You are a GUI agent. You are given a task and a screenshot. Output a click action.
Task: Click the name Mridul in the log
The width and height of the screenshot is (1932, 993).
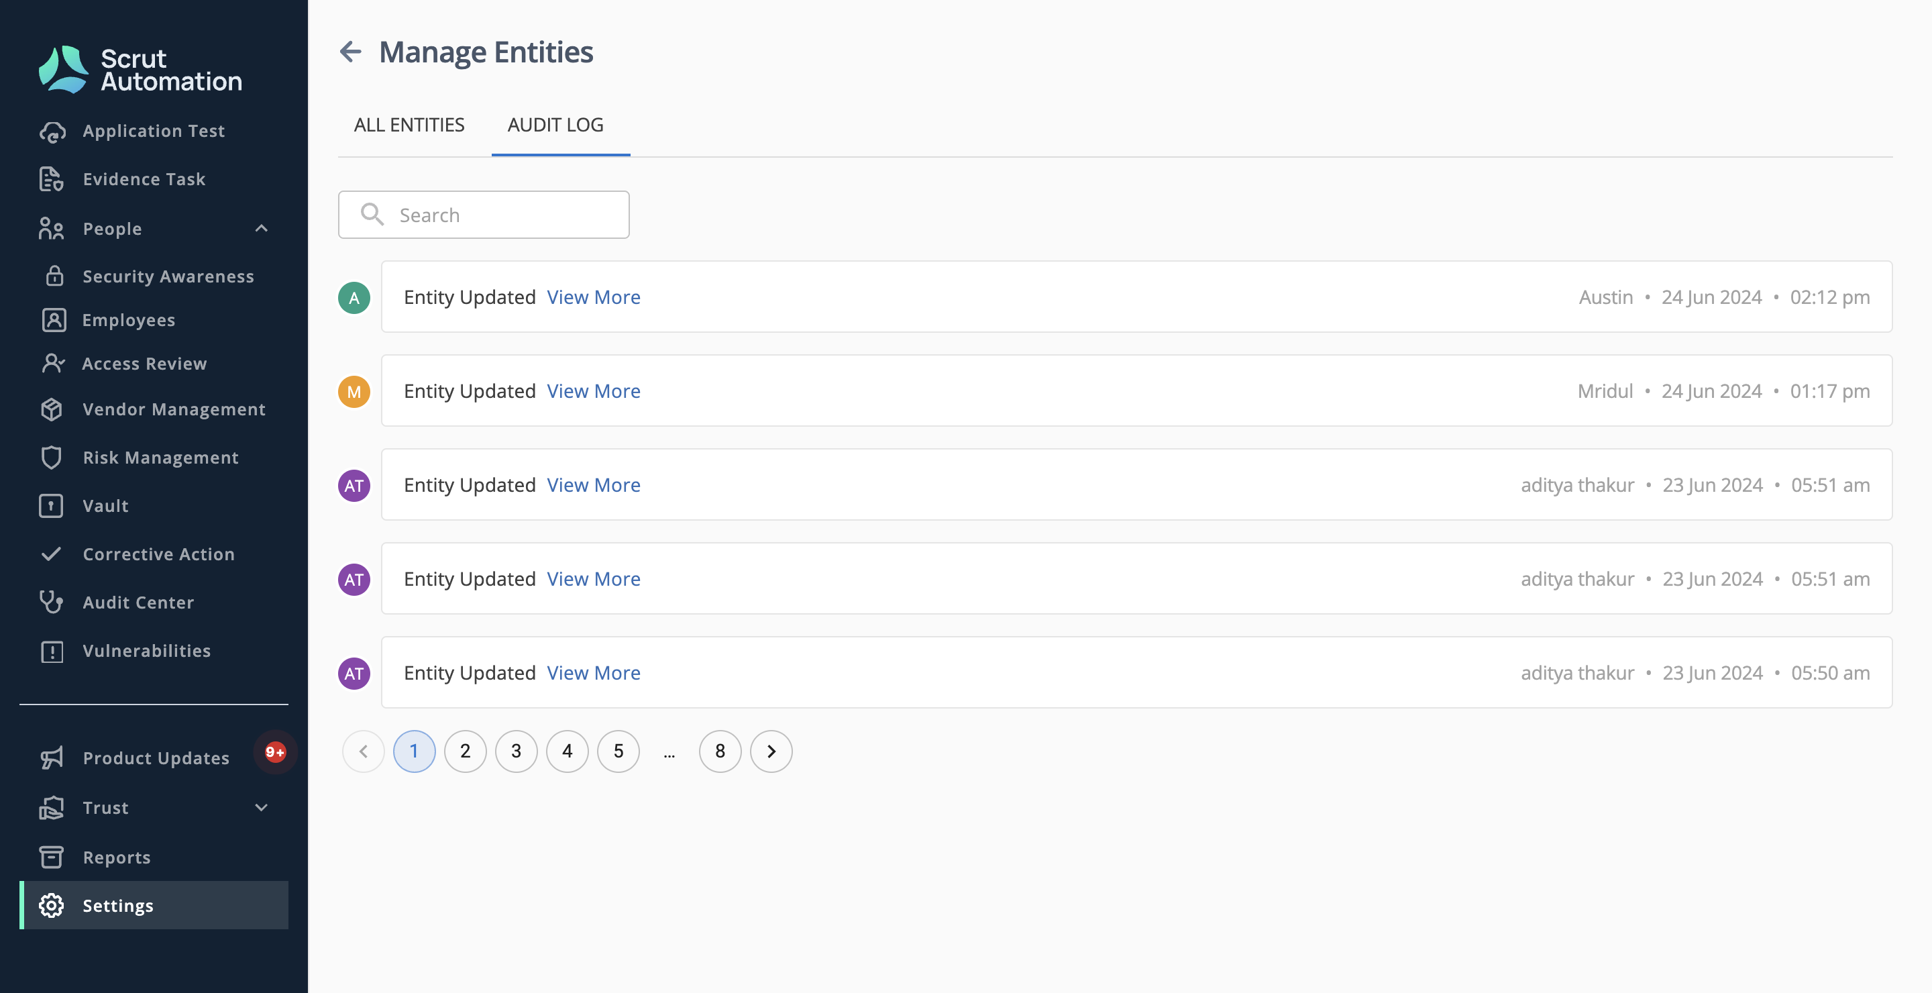1605,392
